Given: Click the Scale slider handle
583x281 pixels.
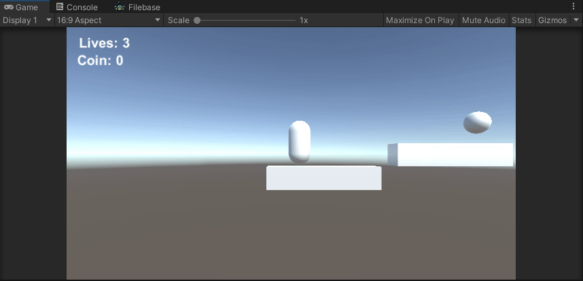Looking at the screenshot, I should [x=197, y=20].
